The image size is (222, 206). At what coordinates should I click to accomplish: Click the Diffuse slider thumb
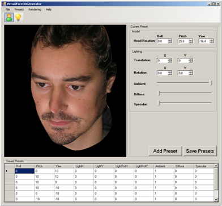pos(159,93)
